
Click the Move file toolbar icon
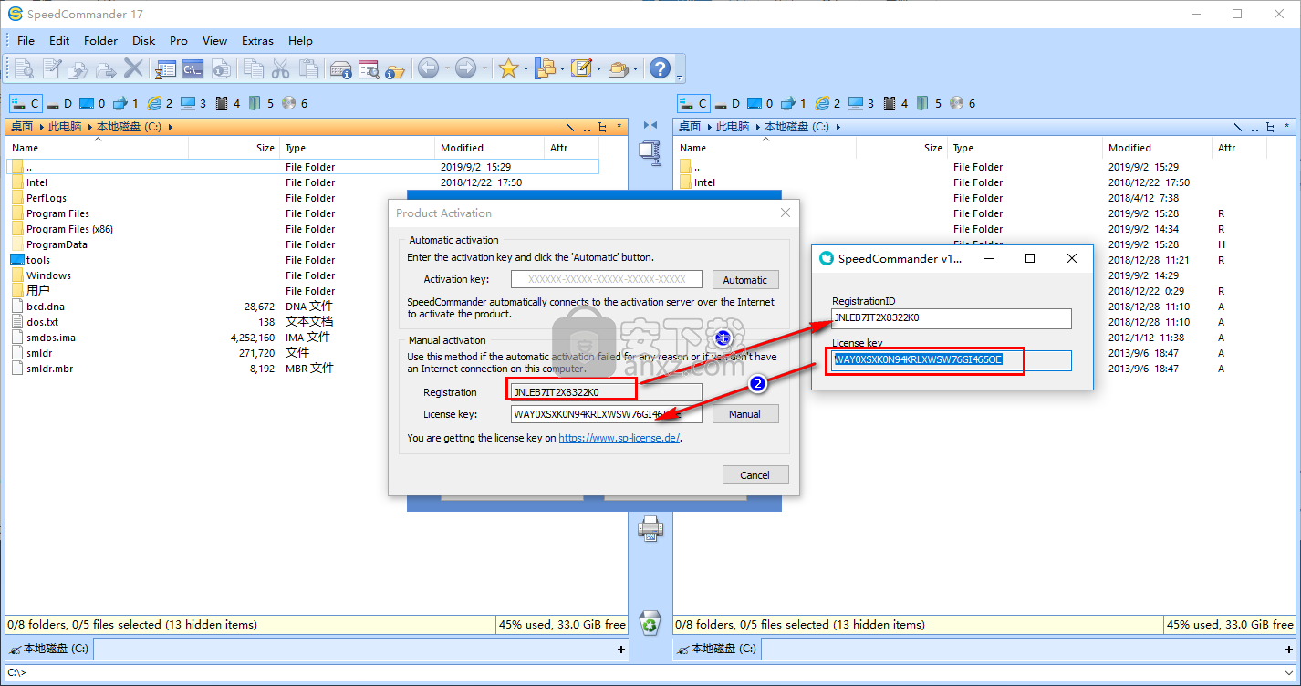pyautogui.click(x=106, y=68)
